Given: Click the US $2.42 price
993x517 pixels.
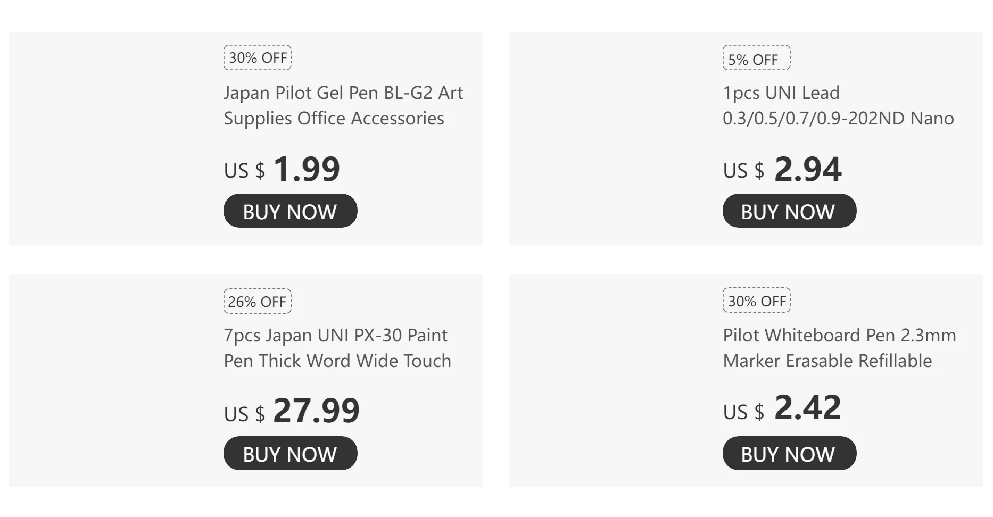Looking at the screenshot, I should click(x=782, y=408).
